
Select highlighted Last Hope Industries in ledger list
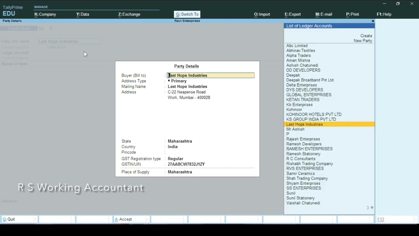pos(329,124)
